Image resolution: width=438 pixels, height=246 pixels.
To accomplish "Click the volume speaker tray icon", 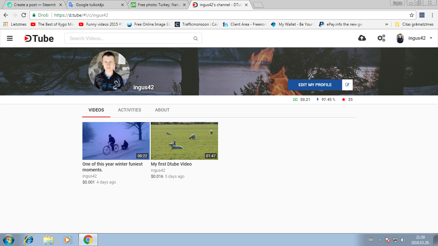I will [x=403, y=240].
